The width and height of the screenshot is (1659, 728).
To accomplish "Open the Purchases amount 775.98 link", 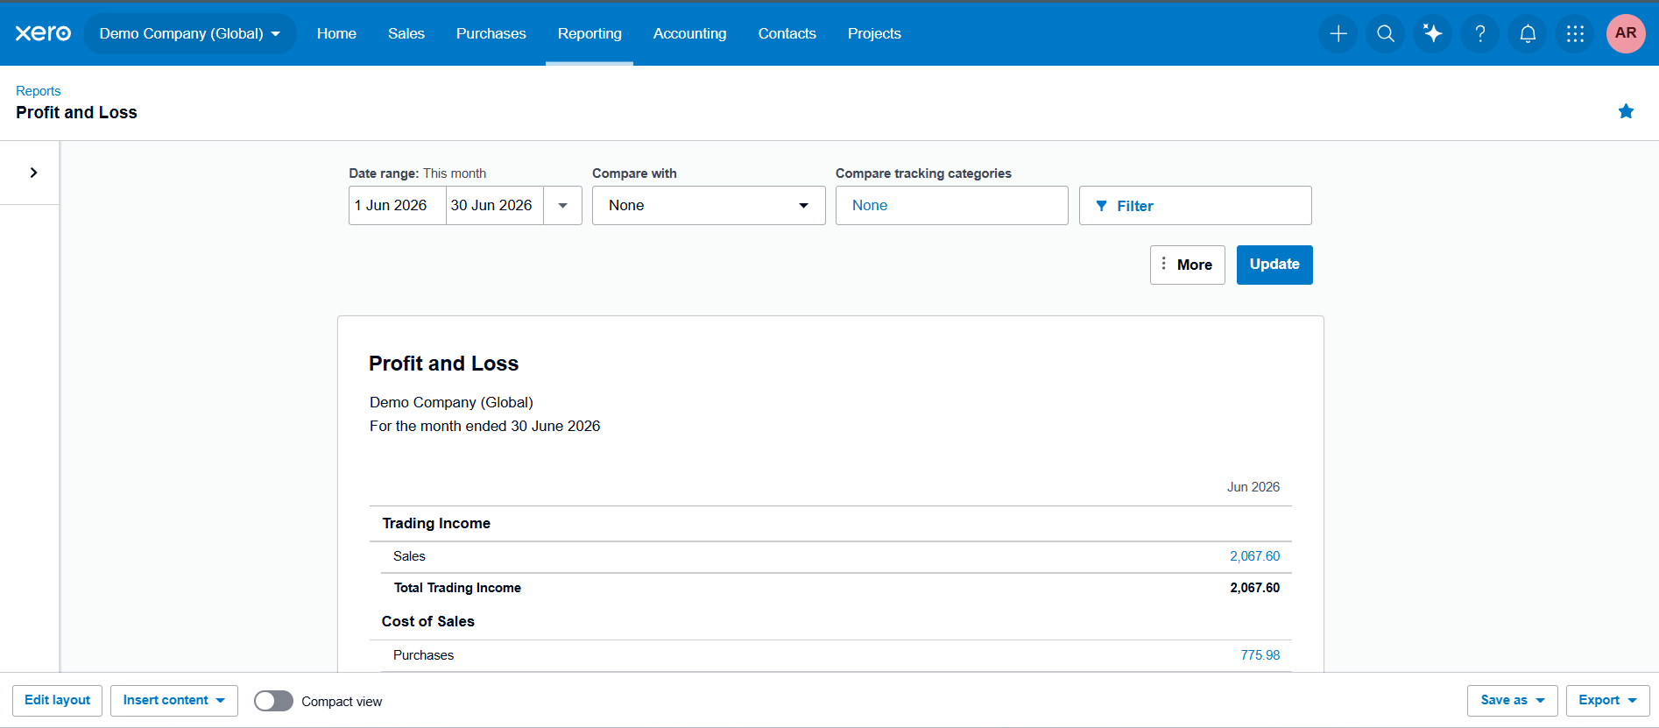I will tap(1260, 655).
